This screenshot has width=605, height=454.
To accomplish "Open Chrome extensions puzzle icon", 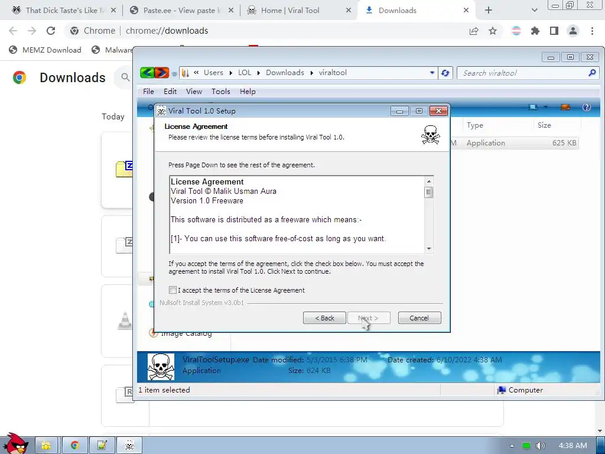I will point(535,31).
